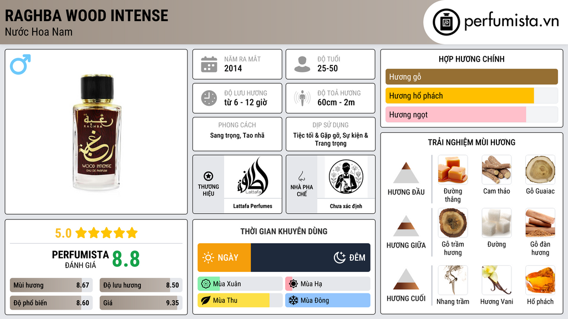
Task: Click the leaf icon for Mùa Thu
Action: (206, 301)
